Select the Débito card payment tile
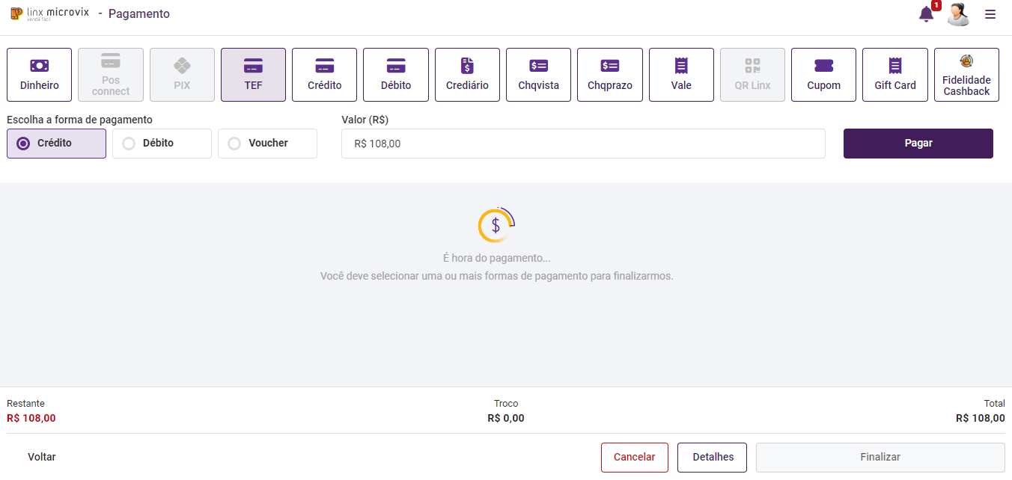The image size is (1012, 480). click(x=395, y=75)
